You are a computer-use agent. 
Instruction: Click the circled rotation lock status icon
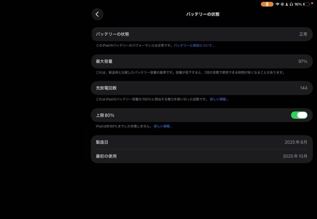click(x=282, y=4)
